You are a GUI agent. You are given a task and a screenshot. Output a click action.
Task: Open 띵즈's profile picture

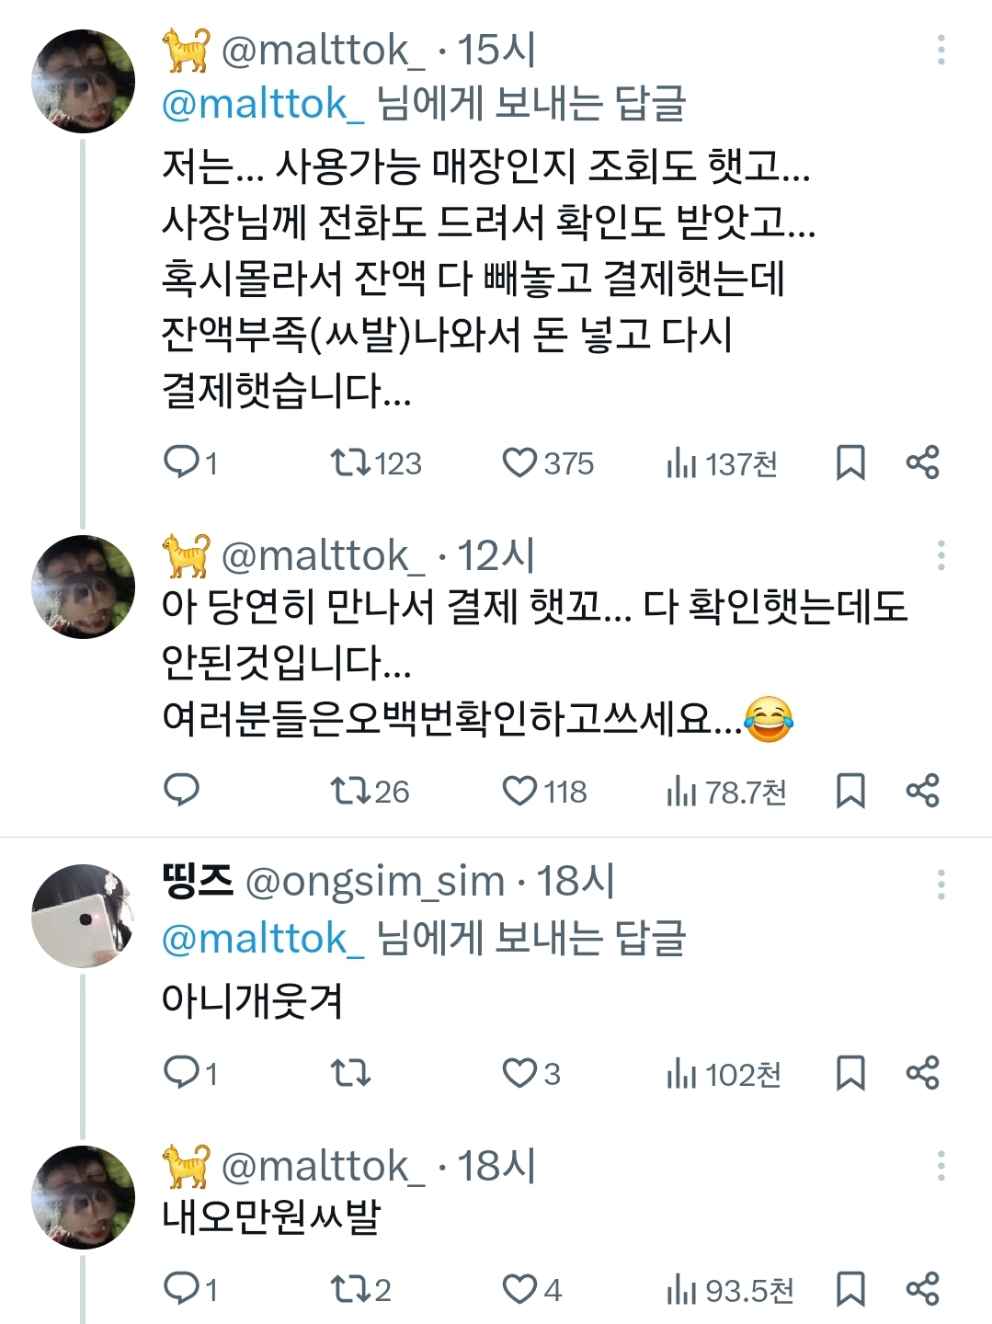point(83,916)
